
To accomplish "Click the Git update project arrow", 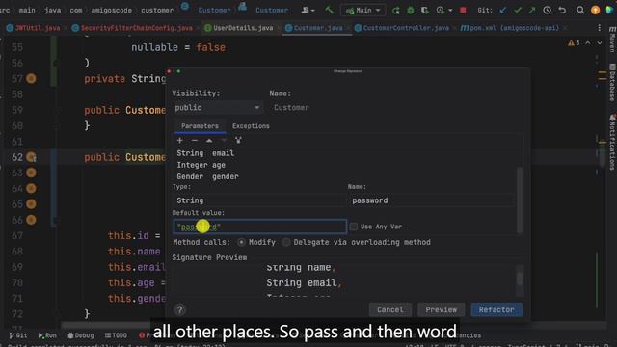I will (503, 11).
